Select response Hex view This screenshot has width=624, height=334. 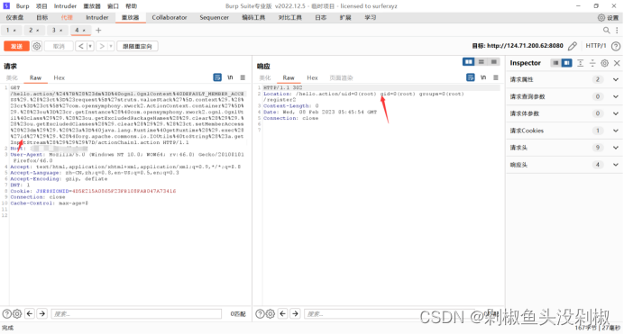click(x=312, y=77)
